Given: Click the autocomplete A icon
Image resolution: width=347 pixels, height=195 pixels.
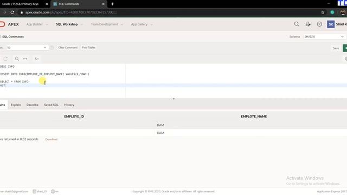Looking at the screenshot, I should pyautogui.click(x=36, y=58).
